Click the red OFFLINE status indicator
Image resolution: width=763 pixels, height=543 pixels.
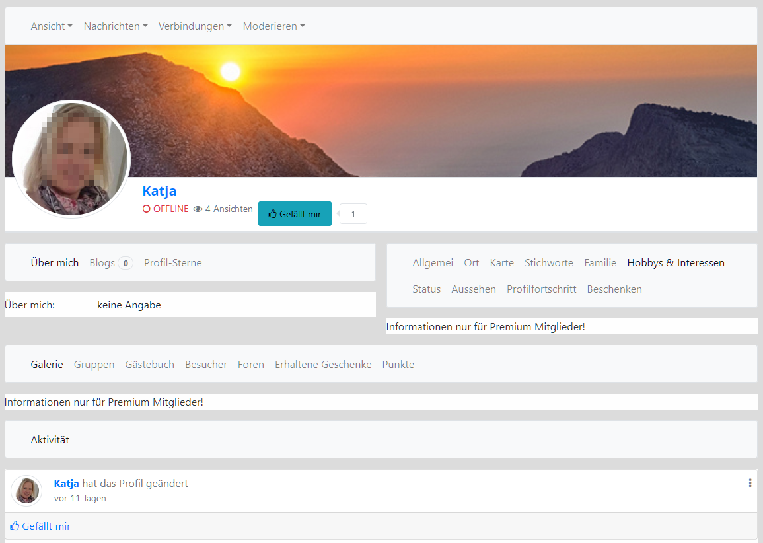point(165,209)
